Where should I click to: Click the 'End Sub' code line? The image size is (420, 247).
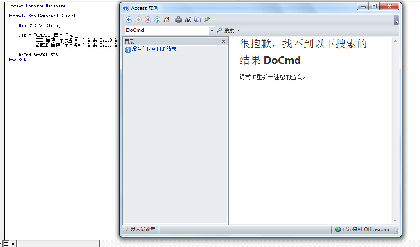tap(18, 60)
